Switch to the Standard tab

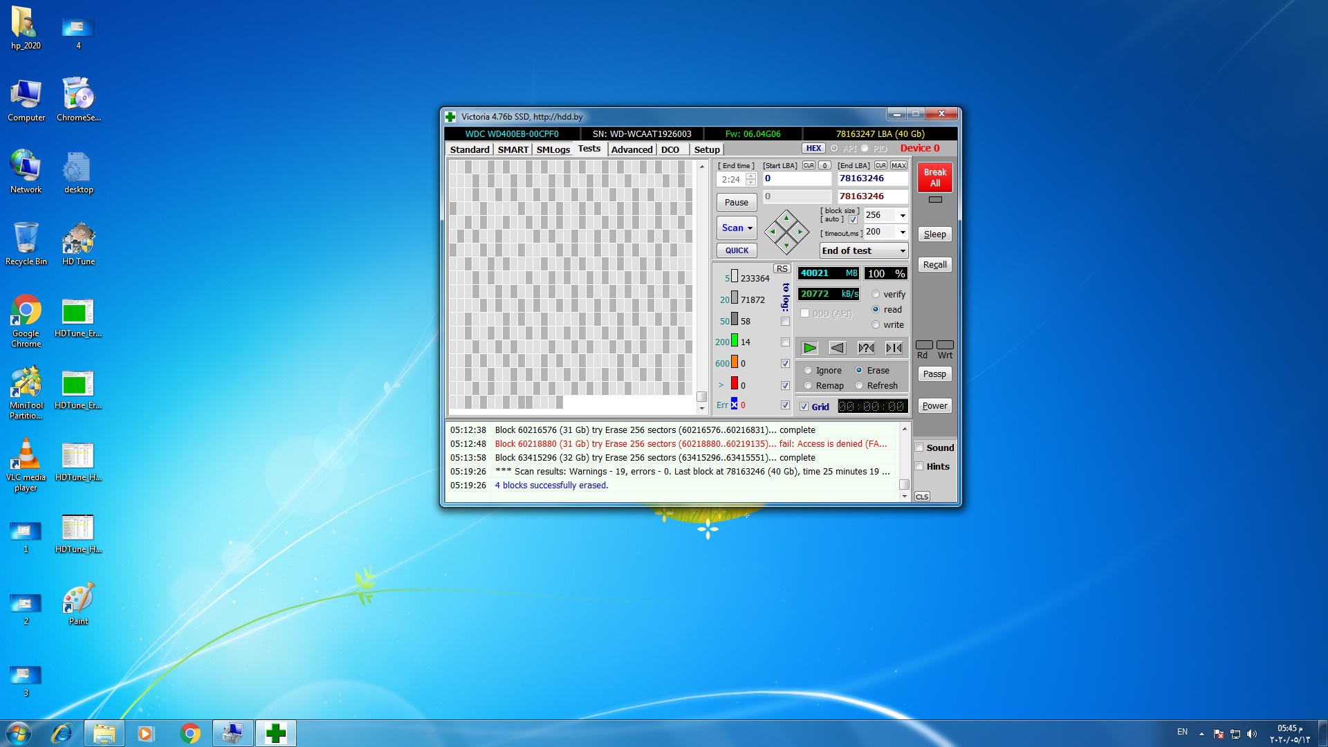click(470, 149)
